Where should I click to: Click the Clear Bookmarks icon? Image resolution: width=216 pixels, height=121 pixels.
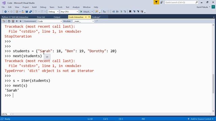(142, 12)
